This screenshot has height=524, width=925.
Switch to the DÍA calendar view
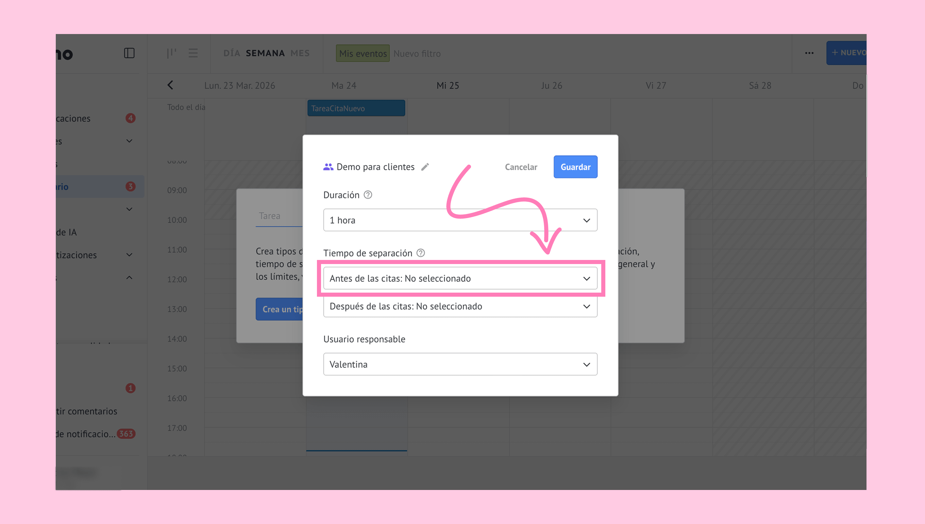click(232, 53)
